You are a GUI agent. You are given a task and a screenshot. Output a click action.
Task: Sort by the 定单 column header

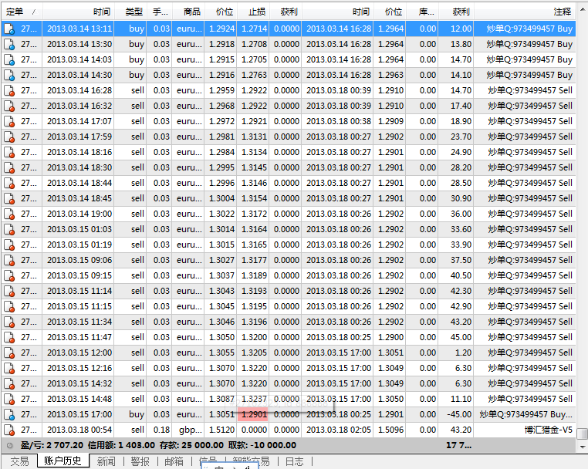[x=22, y=12]
